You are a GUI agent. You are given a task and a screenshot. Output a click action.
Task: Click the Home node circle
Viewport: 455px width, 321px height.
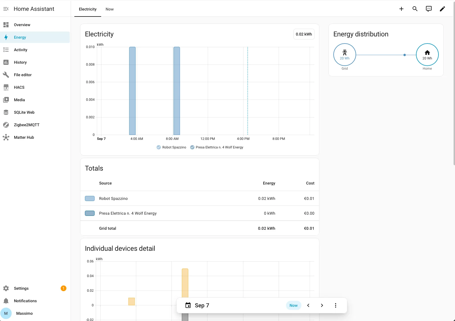[x=427, y=55]
